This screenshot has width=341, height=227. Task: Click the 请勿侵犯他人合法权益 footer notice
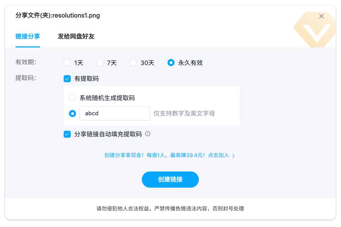170,209
